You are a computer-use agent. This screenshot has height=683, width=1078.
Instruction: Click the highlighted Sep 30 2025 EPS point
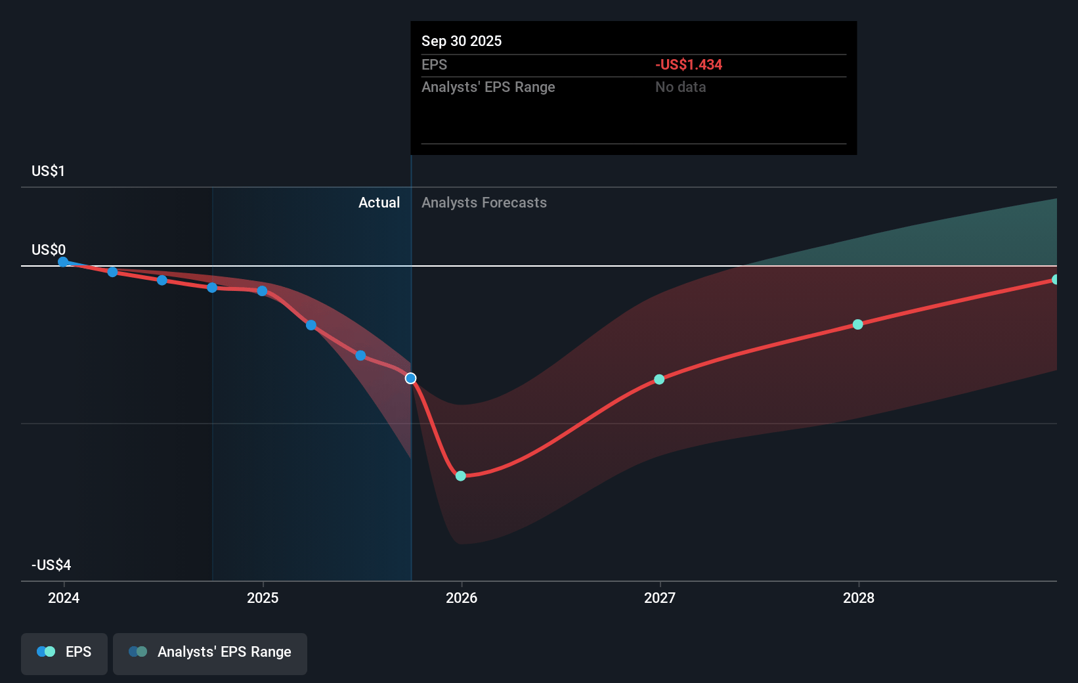(410, 378)
